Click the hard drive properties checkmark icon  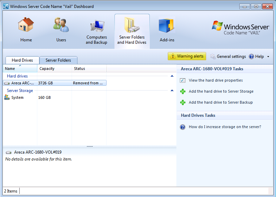point(183,81)
